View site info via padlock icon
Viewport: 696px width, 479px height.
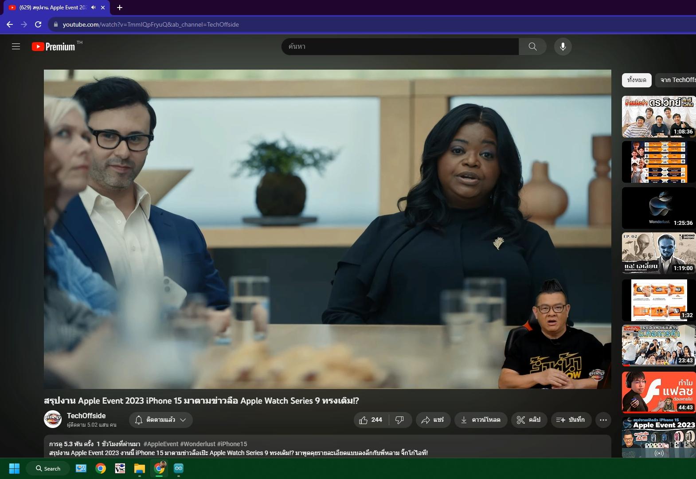[x=56, y=24]
